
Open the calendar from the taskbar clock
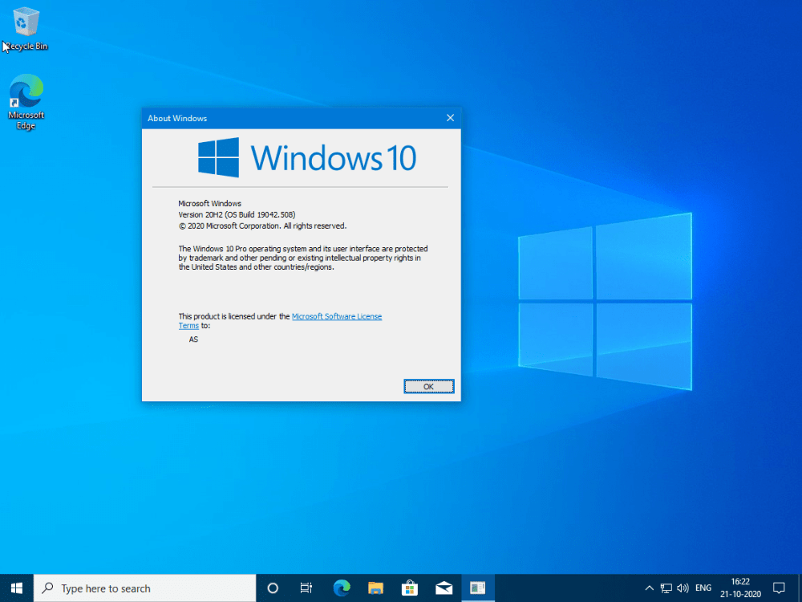(x=739, y=588)
